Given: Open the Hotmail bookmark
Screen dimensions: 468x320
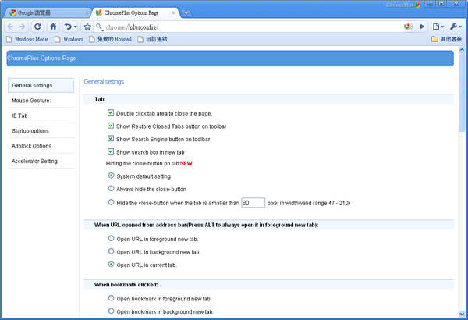Looking at the screenshot, I should click(x=111, y=39).
